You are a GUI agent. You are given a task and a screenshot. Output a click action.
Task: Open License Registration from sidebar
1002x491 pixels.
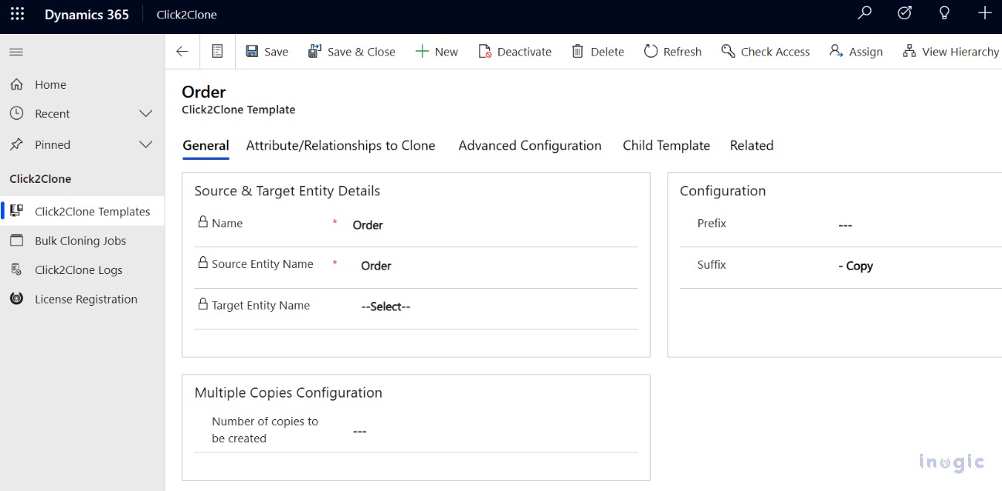[86, 300]
